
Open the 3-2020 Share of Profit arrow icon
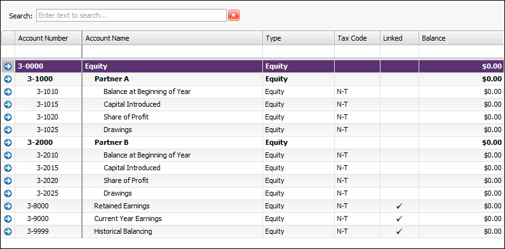click(x=8, y=180)
